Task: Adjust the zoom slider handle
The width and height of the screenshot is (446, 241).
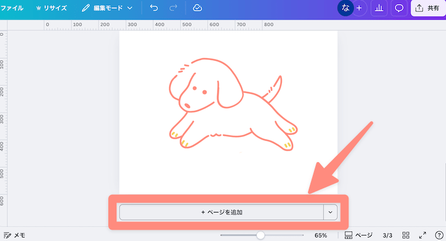Action: tap(260, 235)
